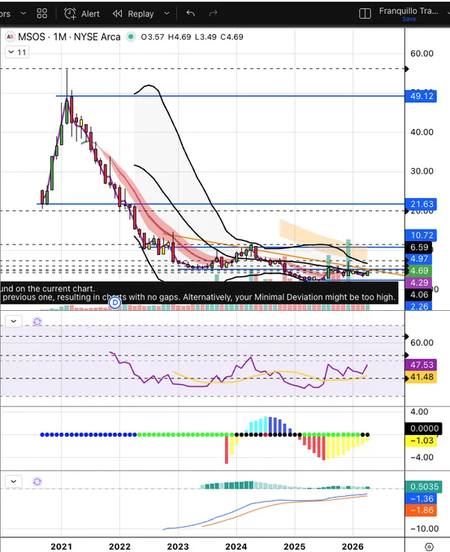The width and height of the screenshot is (450, 552).
Task: Open the chart settings gear at bottom right
Action: (x=429, y=546)
